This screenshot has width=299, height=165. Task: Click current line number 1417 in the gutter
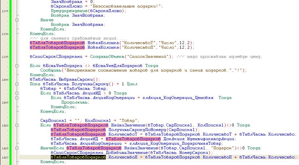pyautogui.click(x=5, y=157)
